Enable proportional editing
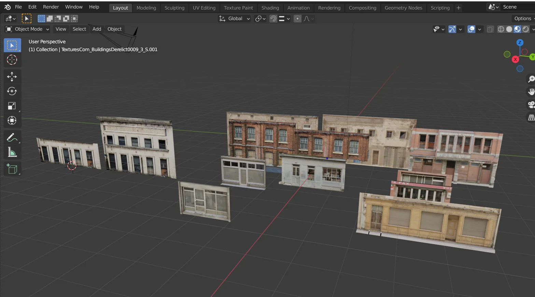Viewport: 535px width, 297px height. click(298, 19)
